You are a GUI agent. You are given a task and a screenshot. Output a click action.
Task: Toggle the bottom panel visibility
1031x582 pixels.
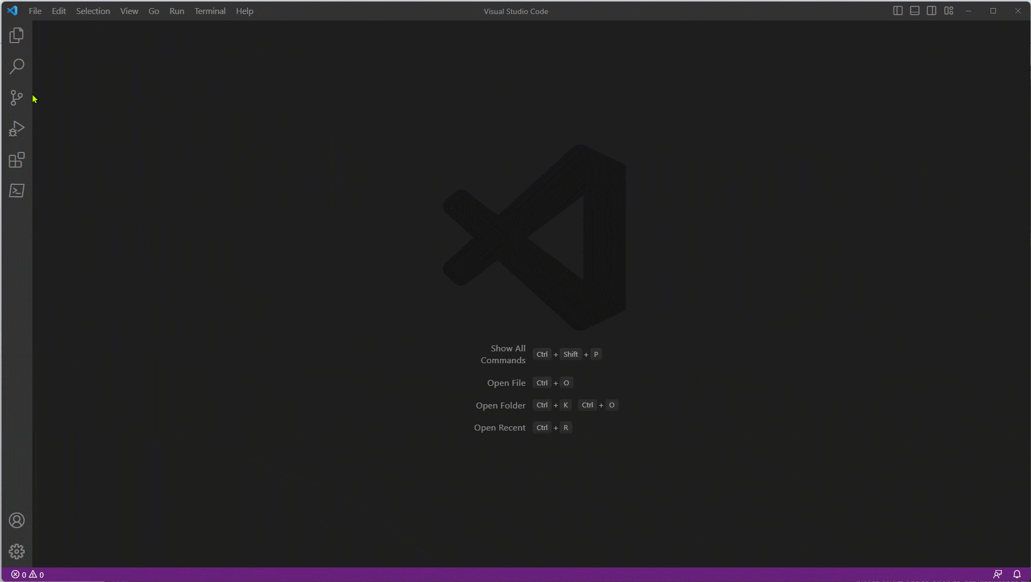point(914,10)
